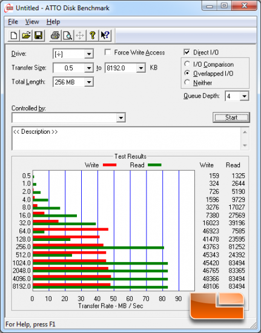Click write value 159
Viewport: 261px width, 333px height.
(214, 176)
